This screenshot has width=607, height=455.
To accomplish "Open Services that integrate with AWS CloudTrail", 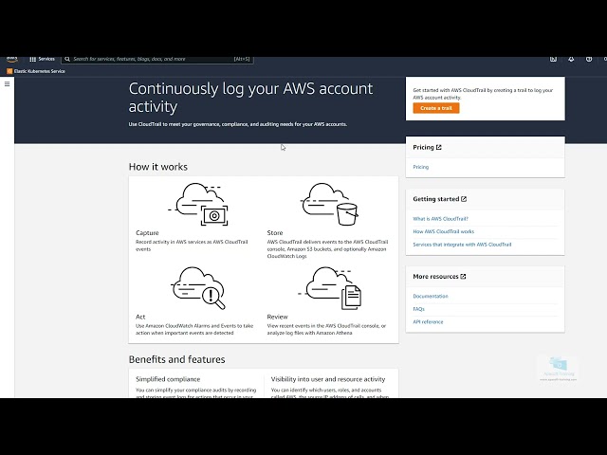I will pyautogui.click(x=462, y=245).
